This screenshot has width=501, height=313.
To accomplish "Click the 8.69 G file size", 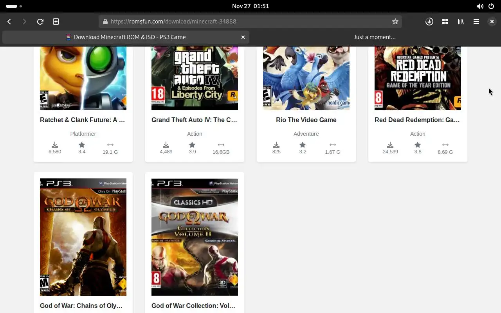I will pos(445,152).
